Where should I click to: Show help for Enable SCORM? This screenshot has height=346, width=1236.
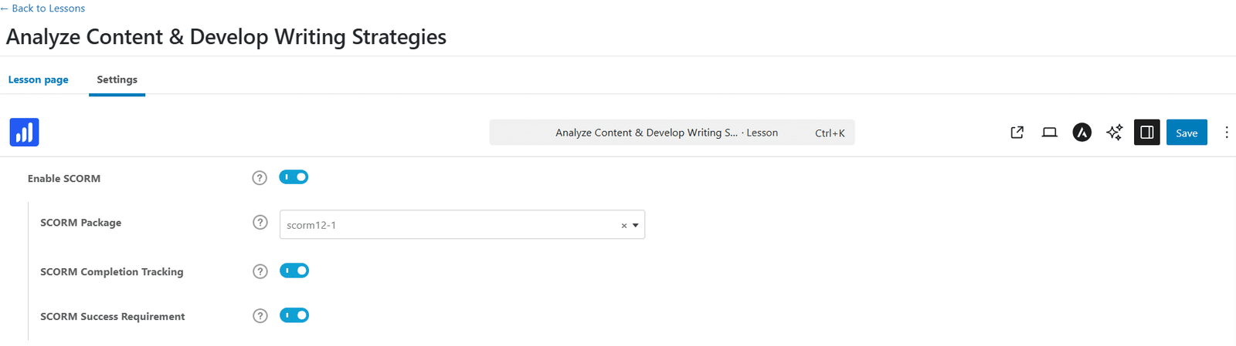point(260,178)
